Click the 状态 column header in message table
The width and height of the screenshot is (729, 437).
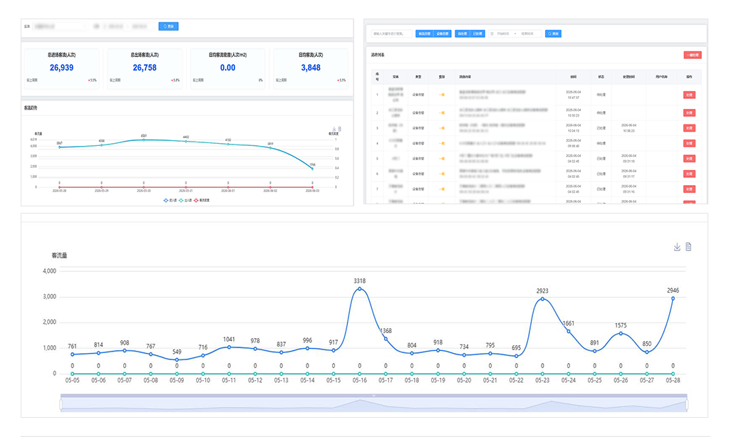[x=601, y=77]
